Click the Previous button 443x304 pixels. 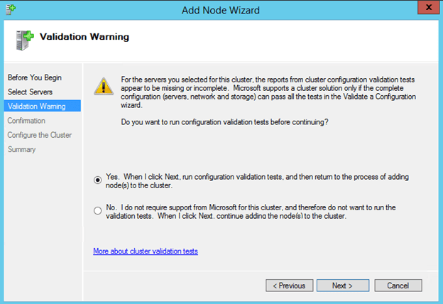coord(290,286)
